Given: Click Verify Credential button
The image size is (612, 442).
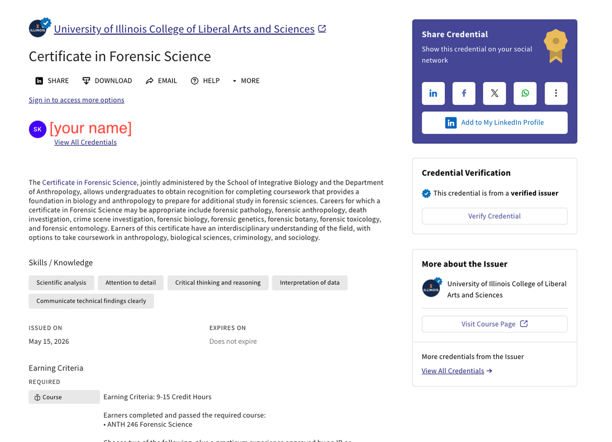Looking at the screenshot, I should pyautogui.click(x=495, y=216).
